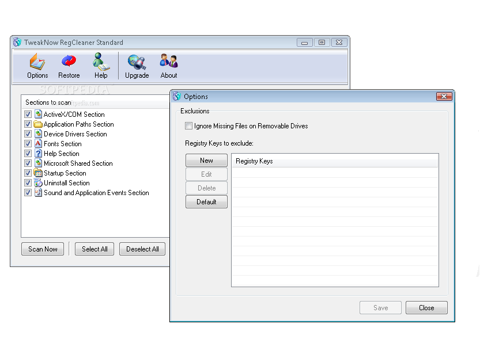Uncheck the Help Section checkbox

pyautogui.click(x=28, y=154)
